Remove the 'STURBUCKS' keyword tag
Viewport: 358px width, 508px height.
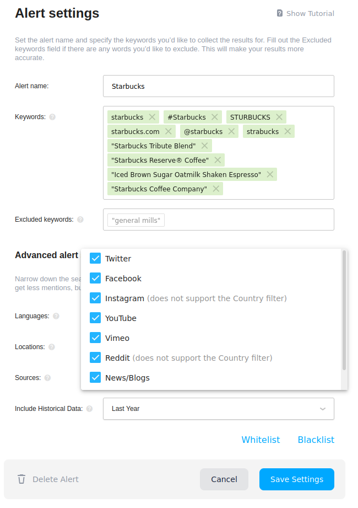[279, 117]
